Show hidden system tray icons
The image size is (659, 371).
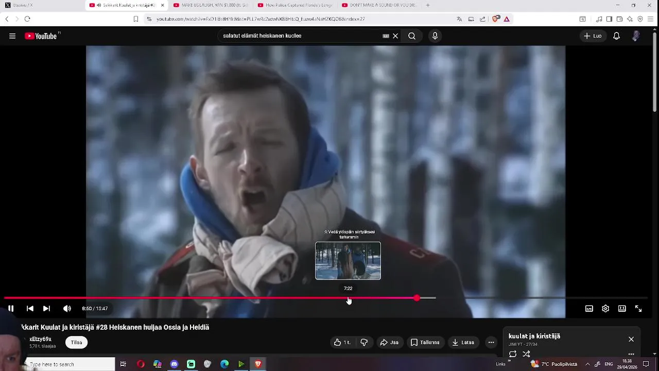[587, 364]
